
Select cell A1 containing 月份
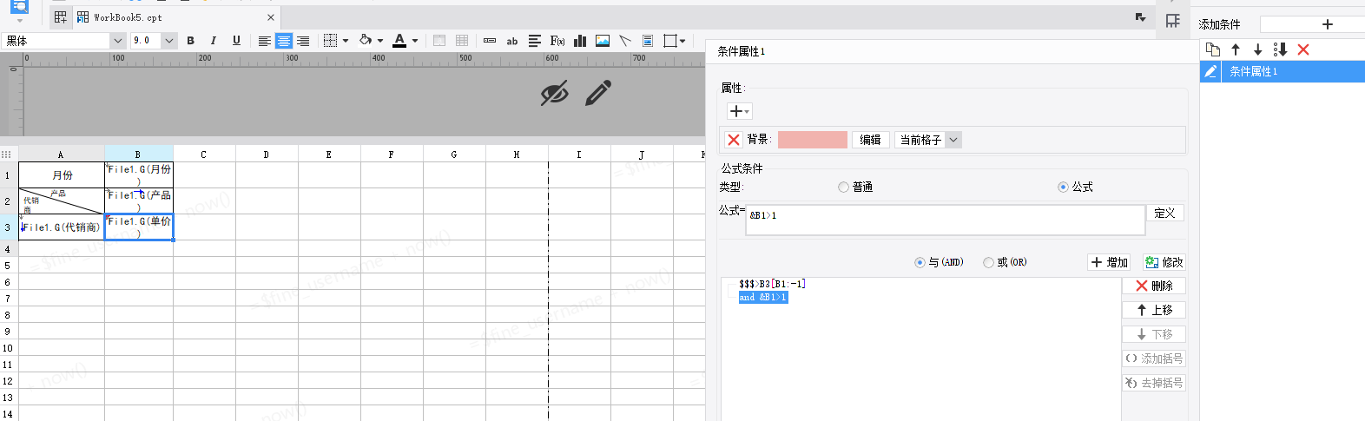tap(62, 175)
